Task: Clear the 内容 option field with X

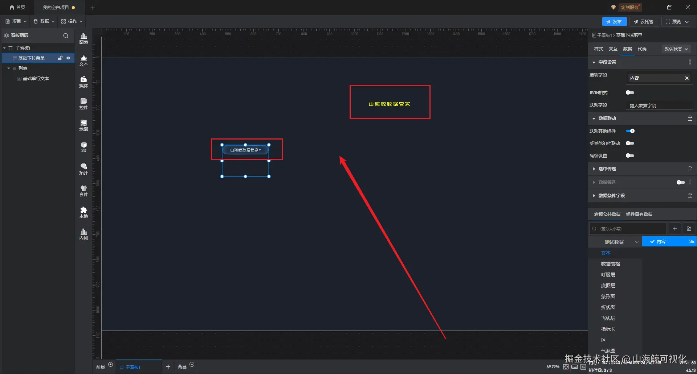Action: coord(686,78)
